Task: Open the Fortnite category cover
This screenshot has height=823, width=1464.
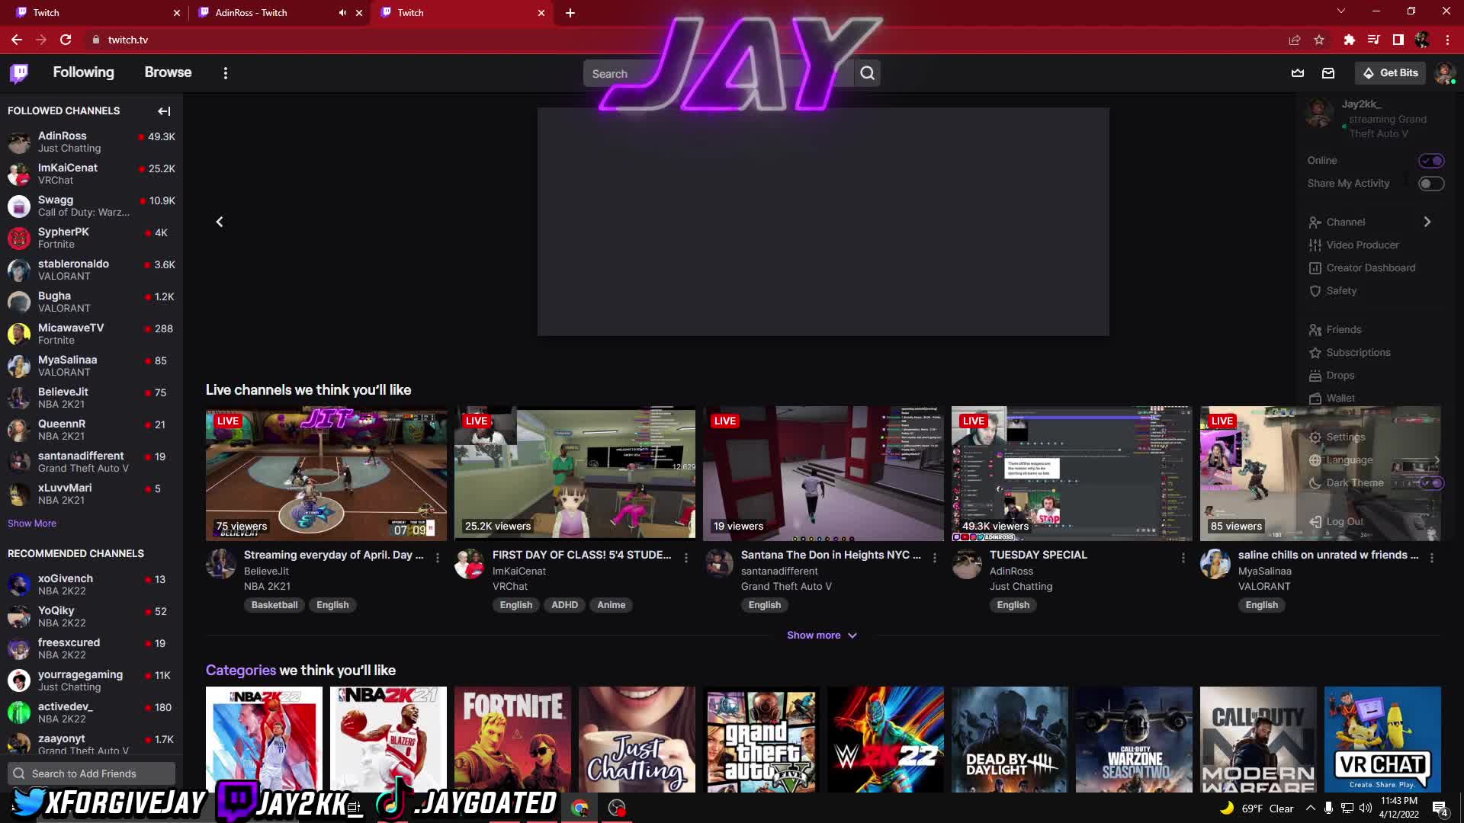Action: [512, 739]
